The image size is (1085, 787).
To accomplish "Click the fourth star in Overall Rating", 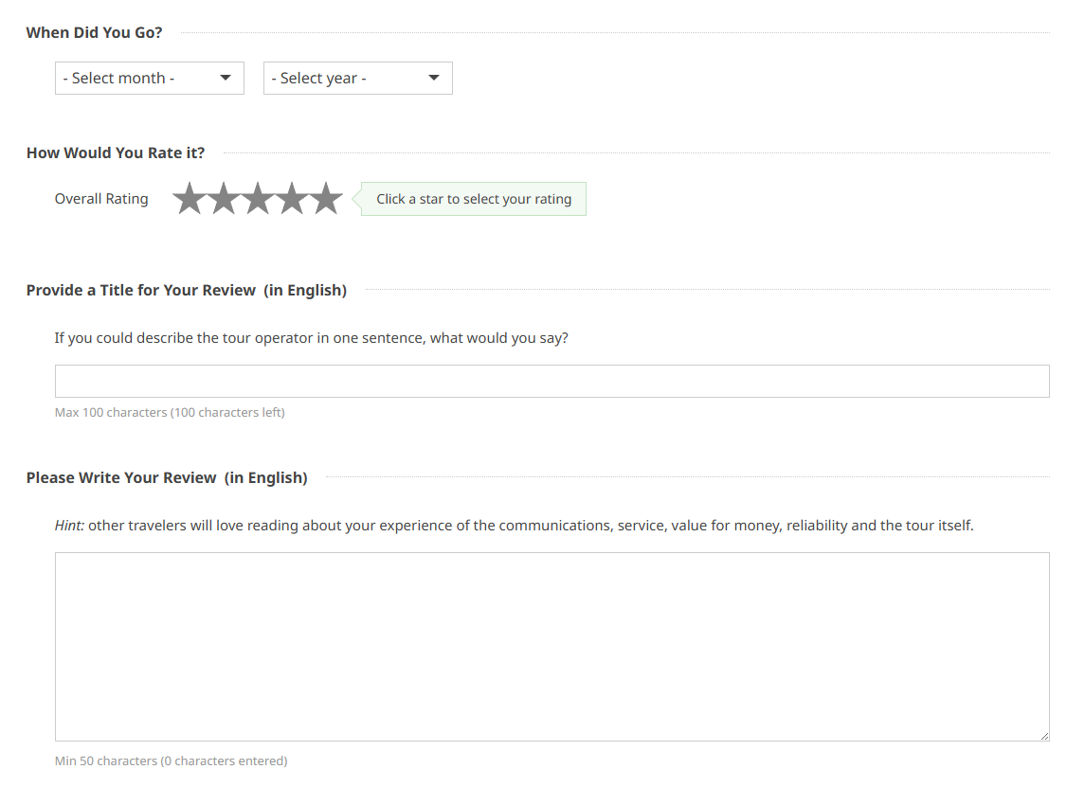I will click(292, 199).
